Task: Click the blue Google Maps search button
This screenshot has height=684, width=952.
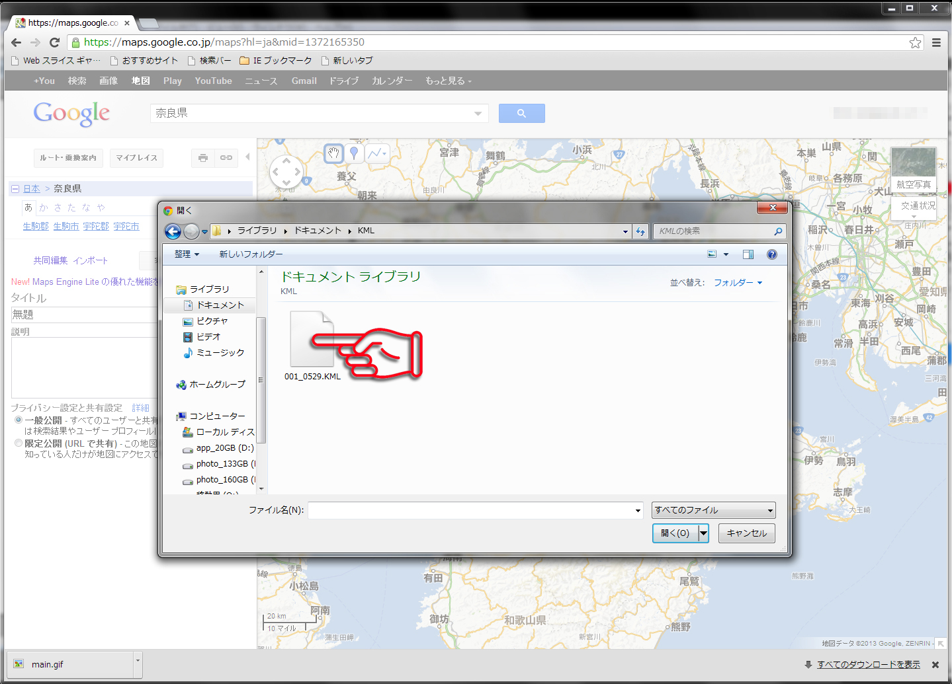Action: coord(521,113)
